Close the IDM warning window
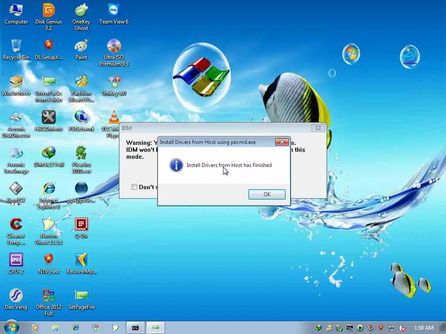Screen dimensions: 446x334 318,128
